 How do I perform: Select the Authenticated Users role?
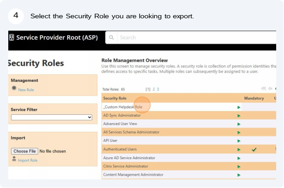pos(120,149)
